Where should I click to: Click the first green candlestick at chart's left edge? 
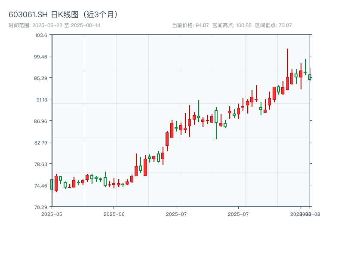52,184
